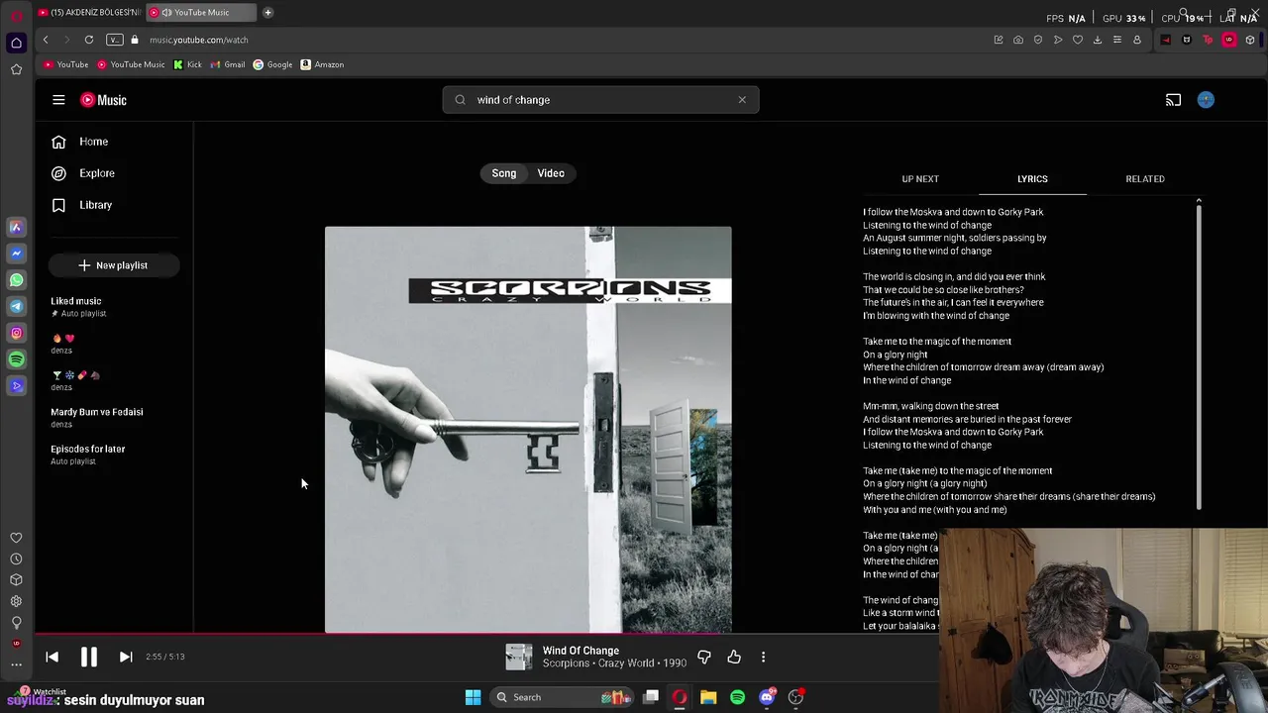Open a new browser tab with plus
Viewport: 1268px width, 713px height.
(267, 12)
